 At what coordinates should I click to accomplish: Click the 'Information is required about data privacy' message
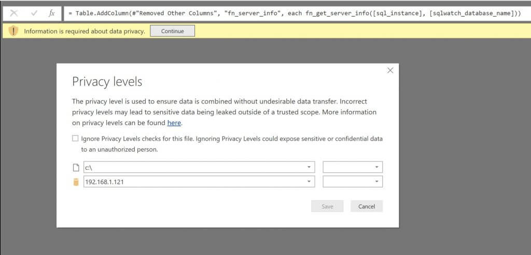[85, 31]
